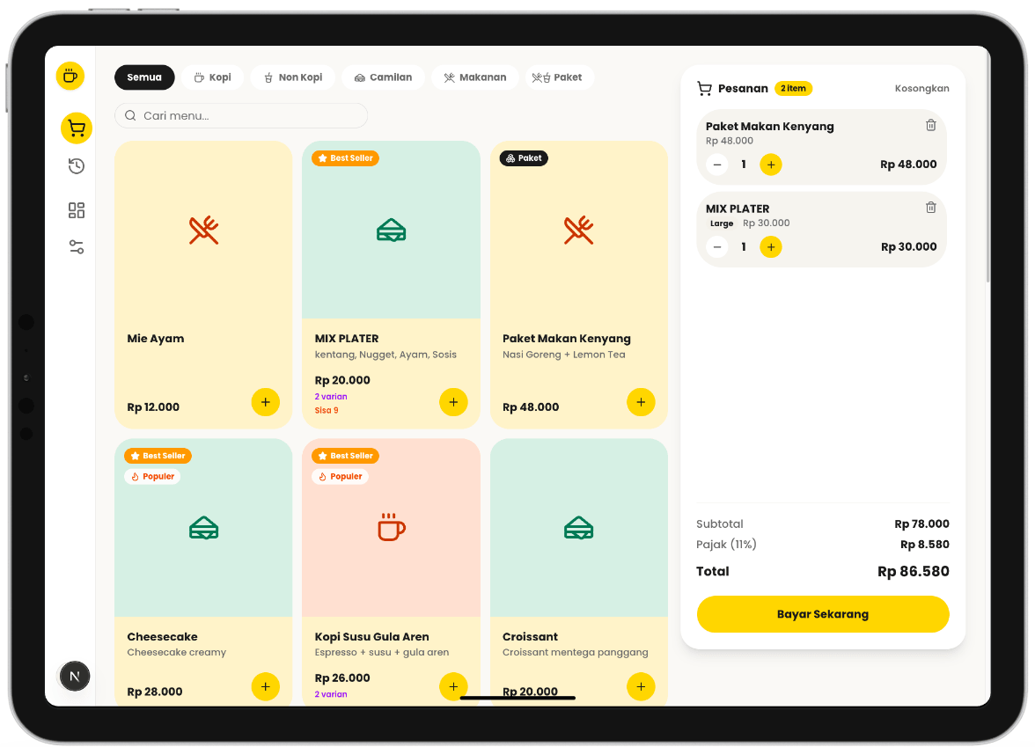1035x747 pixels.
Task: Add Kopi Susu Gula Aren to order
Action: (453, 686)
